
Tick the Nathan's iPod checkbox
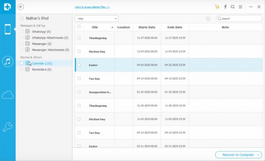22,18
